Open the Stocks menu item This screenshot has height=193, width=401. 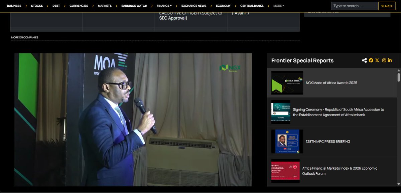tap(37, 6)
